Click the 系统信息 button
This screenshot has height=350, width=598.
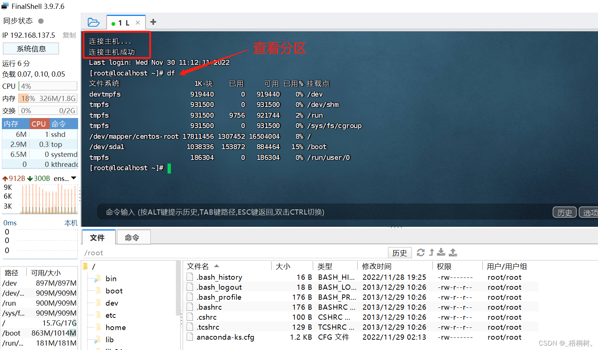tap(31, 48)
